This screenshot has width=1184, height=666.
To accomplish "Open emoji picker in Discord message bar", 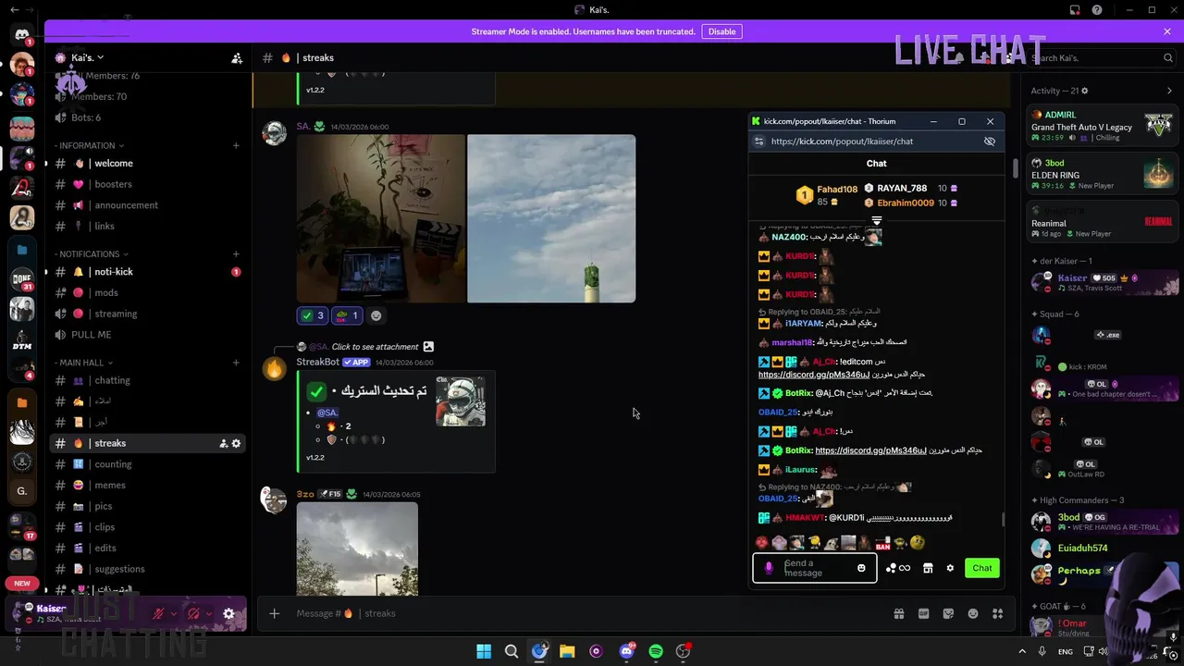I will tap(973, 613).
